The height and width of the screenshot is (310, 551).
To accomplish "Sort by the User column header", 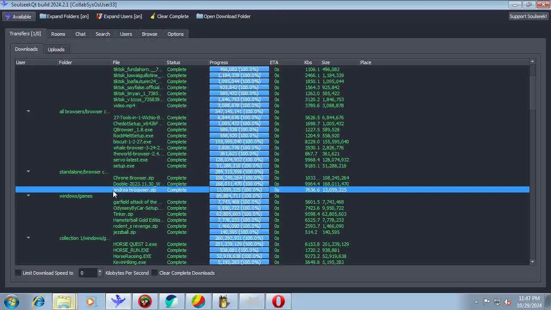I will (x=37, y=62).
